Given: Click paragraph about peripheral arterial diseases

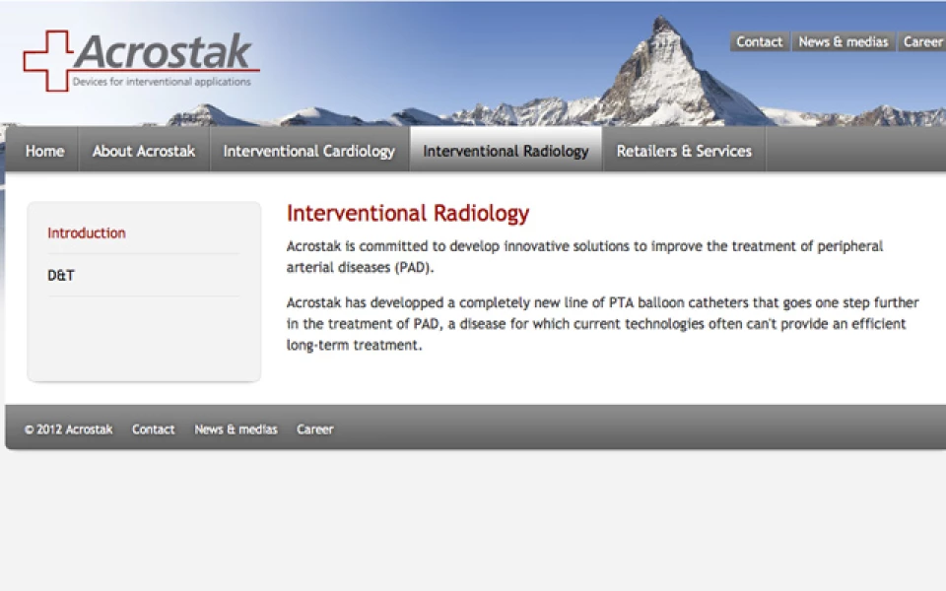Looking at the screenshot, I should [584, 256].
